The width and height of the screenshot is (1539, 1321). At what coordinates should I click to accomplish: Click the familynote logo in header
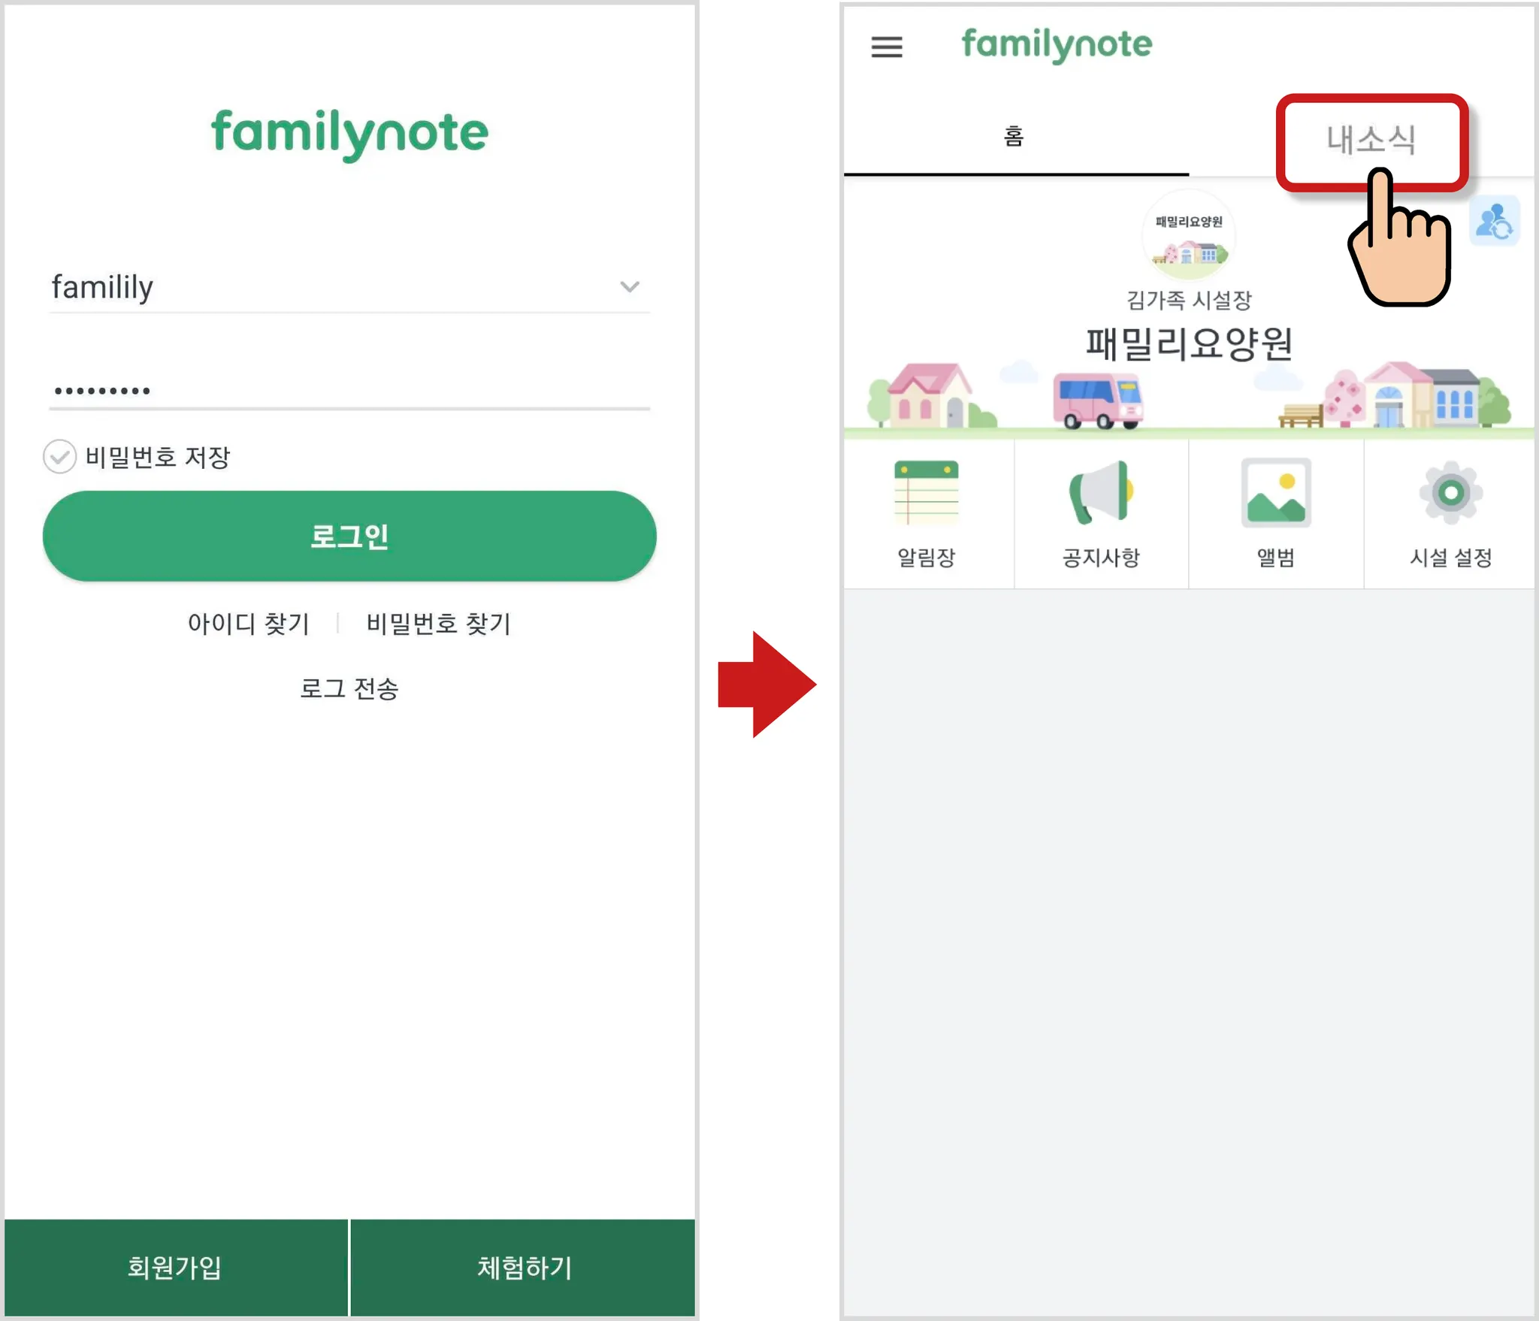[x=1056, y=45]
